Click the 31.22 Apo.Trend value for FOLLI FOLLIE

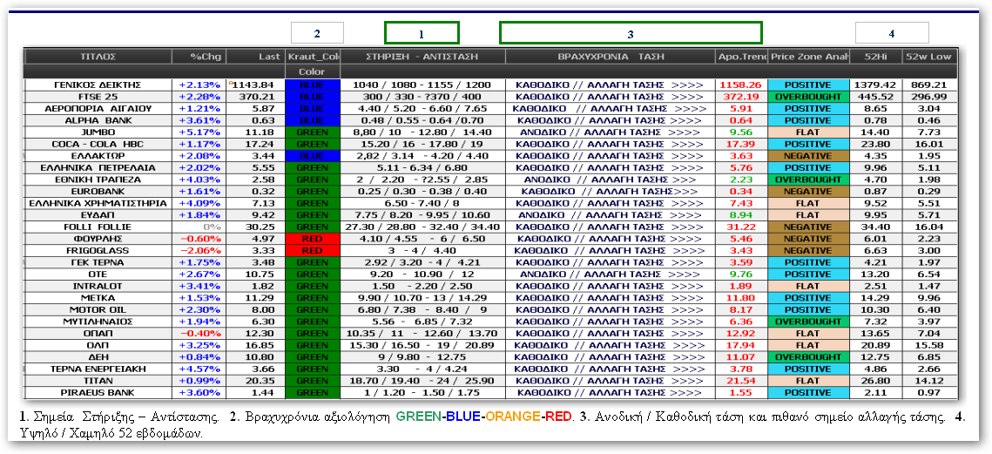click(x=741, y=227)
